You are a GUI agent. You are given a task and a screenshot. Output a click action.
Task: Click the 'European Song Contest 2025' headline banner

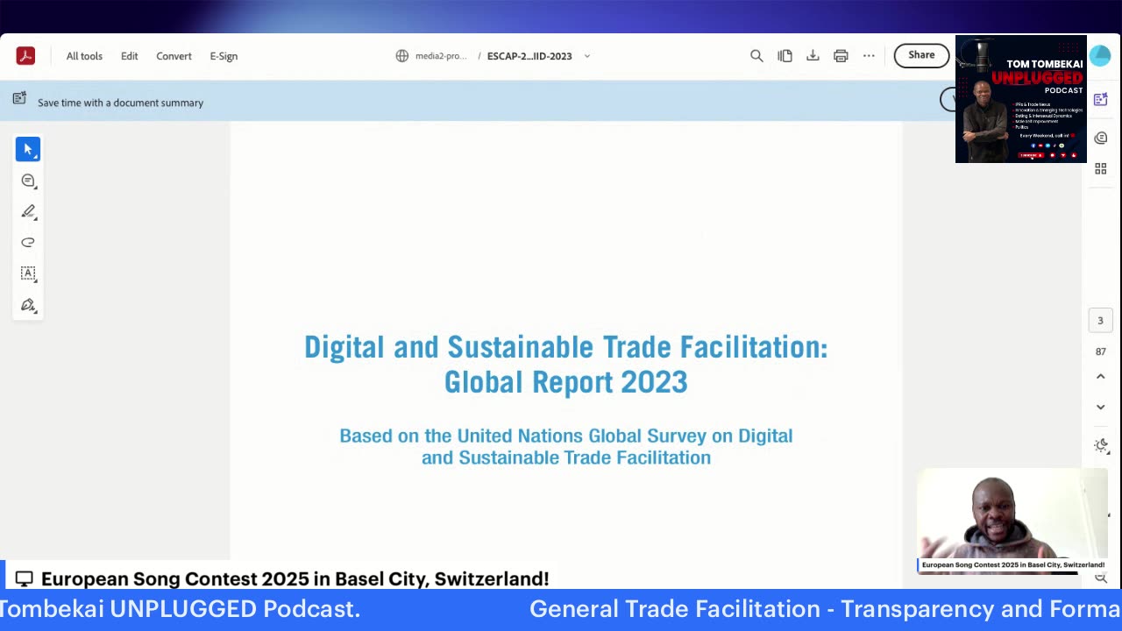click(x=295, y=579)
